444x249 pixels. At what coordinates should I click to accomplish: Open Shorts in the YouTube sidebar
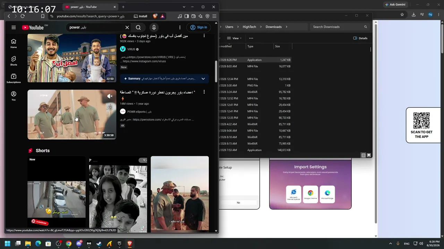coord(14,61)
